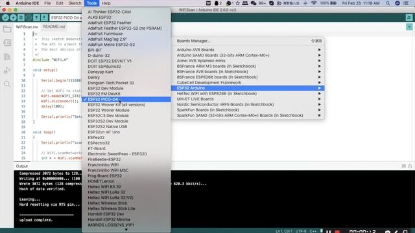Screen dimensions: 415x233
Task: Click the Upload arrow button
Action: point(13,17)
